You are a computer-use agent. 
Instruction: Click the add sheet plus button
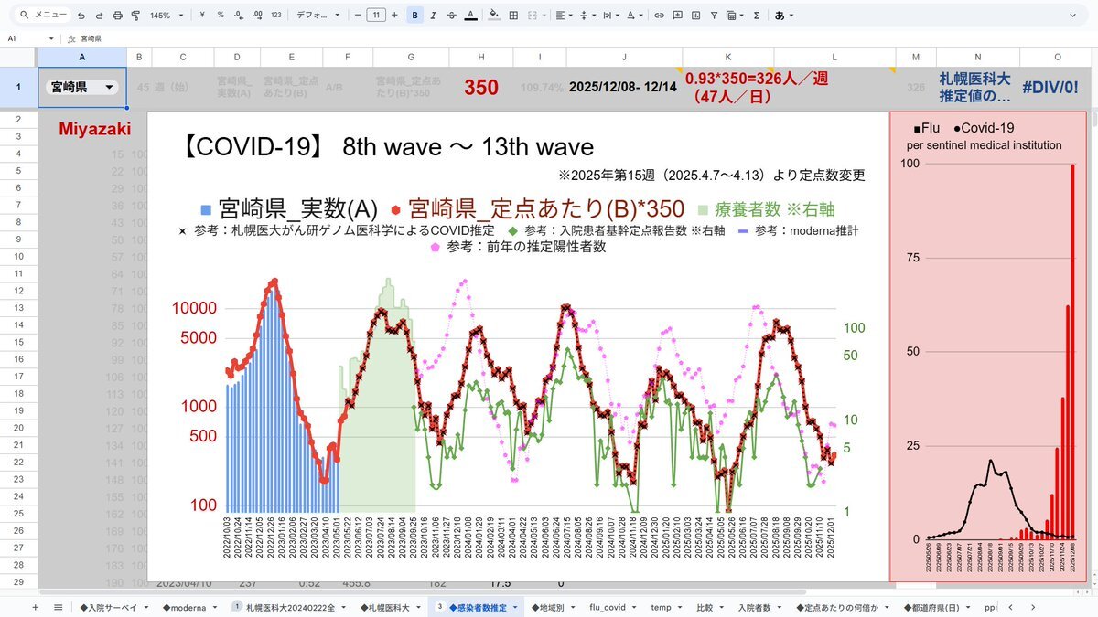36,607
